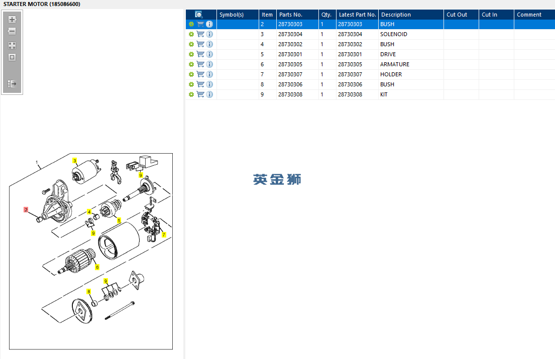Image resolution: width=555 pixels, height=359 pixels.
Task: Zoom out of the diagram with minus icon
Action: [12, 31]
